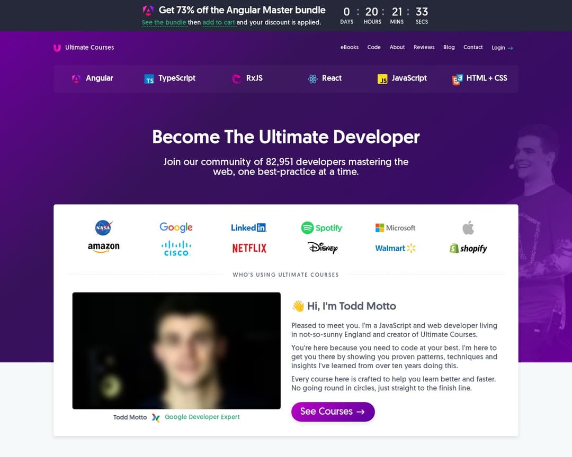Screen dimensions: 572x457
Task: Follow the 'See the bundle' link
Action: tap(164, 23)
